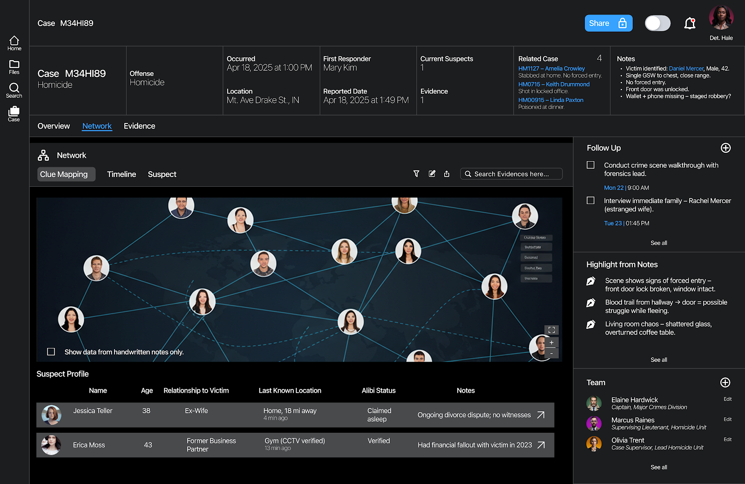Click 'Ongoing divorce dispute; no witnesses' note
Screen dimensions: 745x484
(x=474, y=415)
